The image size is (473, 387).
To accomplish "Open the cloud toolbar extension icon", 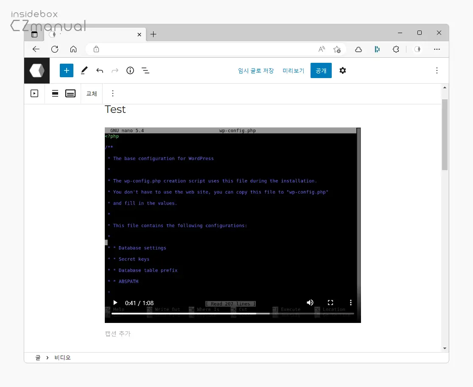I will pyautogui.click(x=358, y=49).
